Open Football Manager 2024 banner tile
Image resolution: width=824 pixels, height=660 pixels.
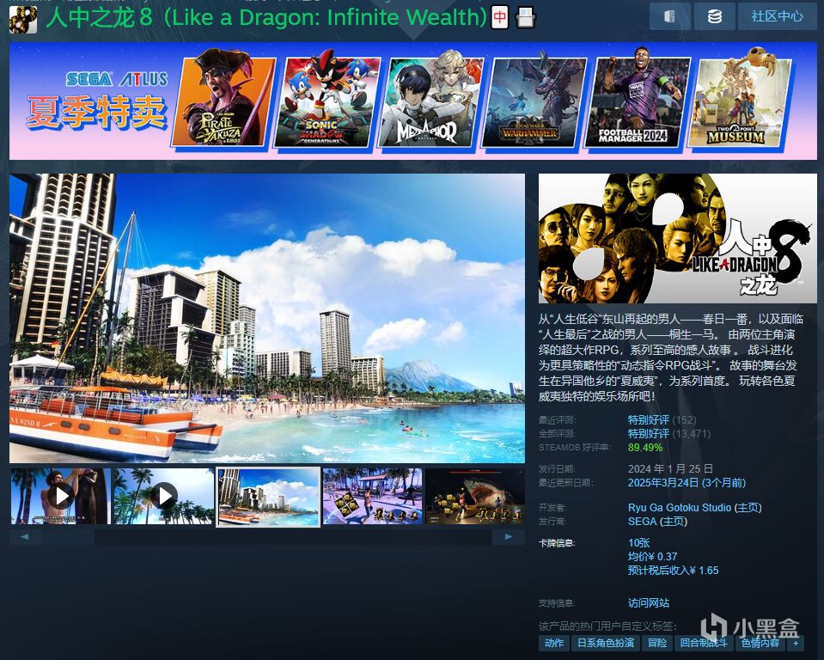637,101
